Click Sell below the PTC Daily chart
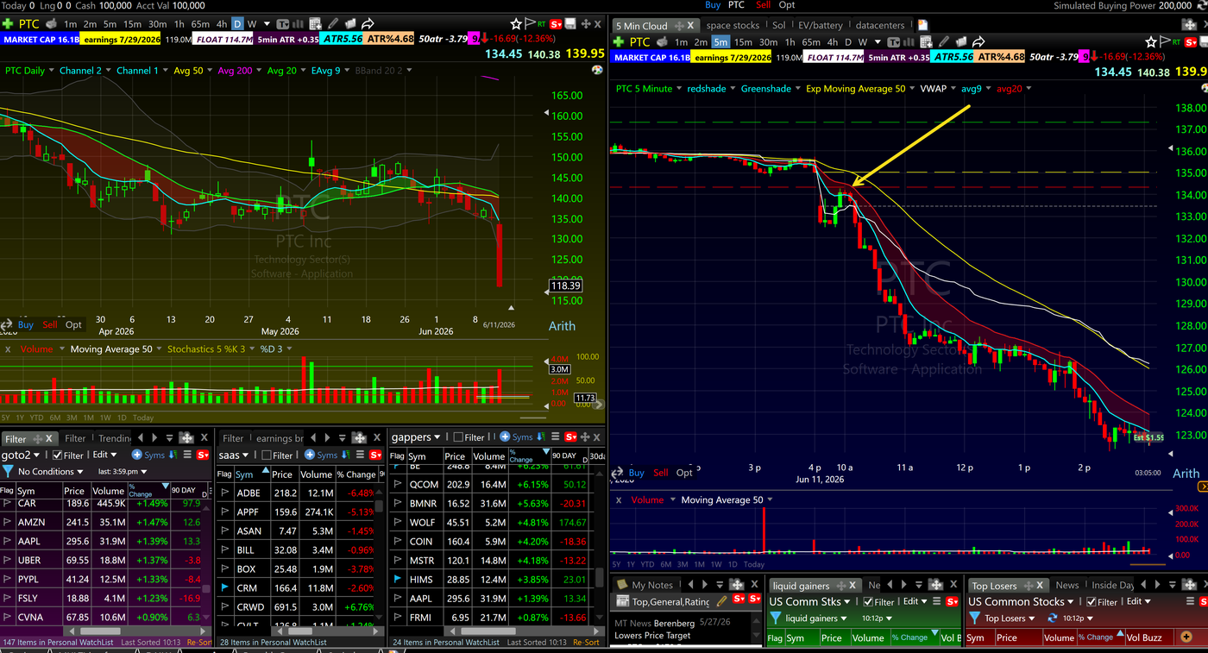1208x653 pixels. tap(50, 324)
